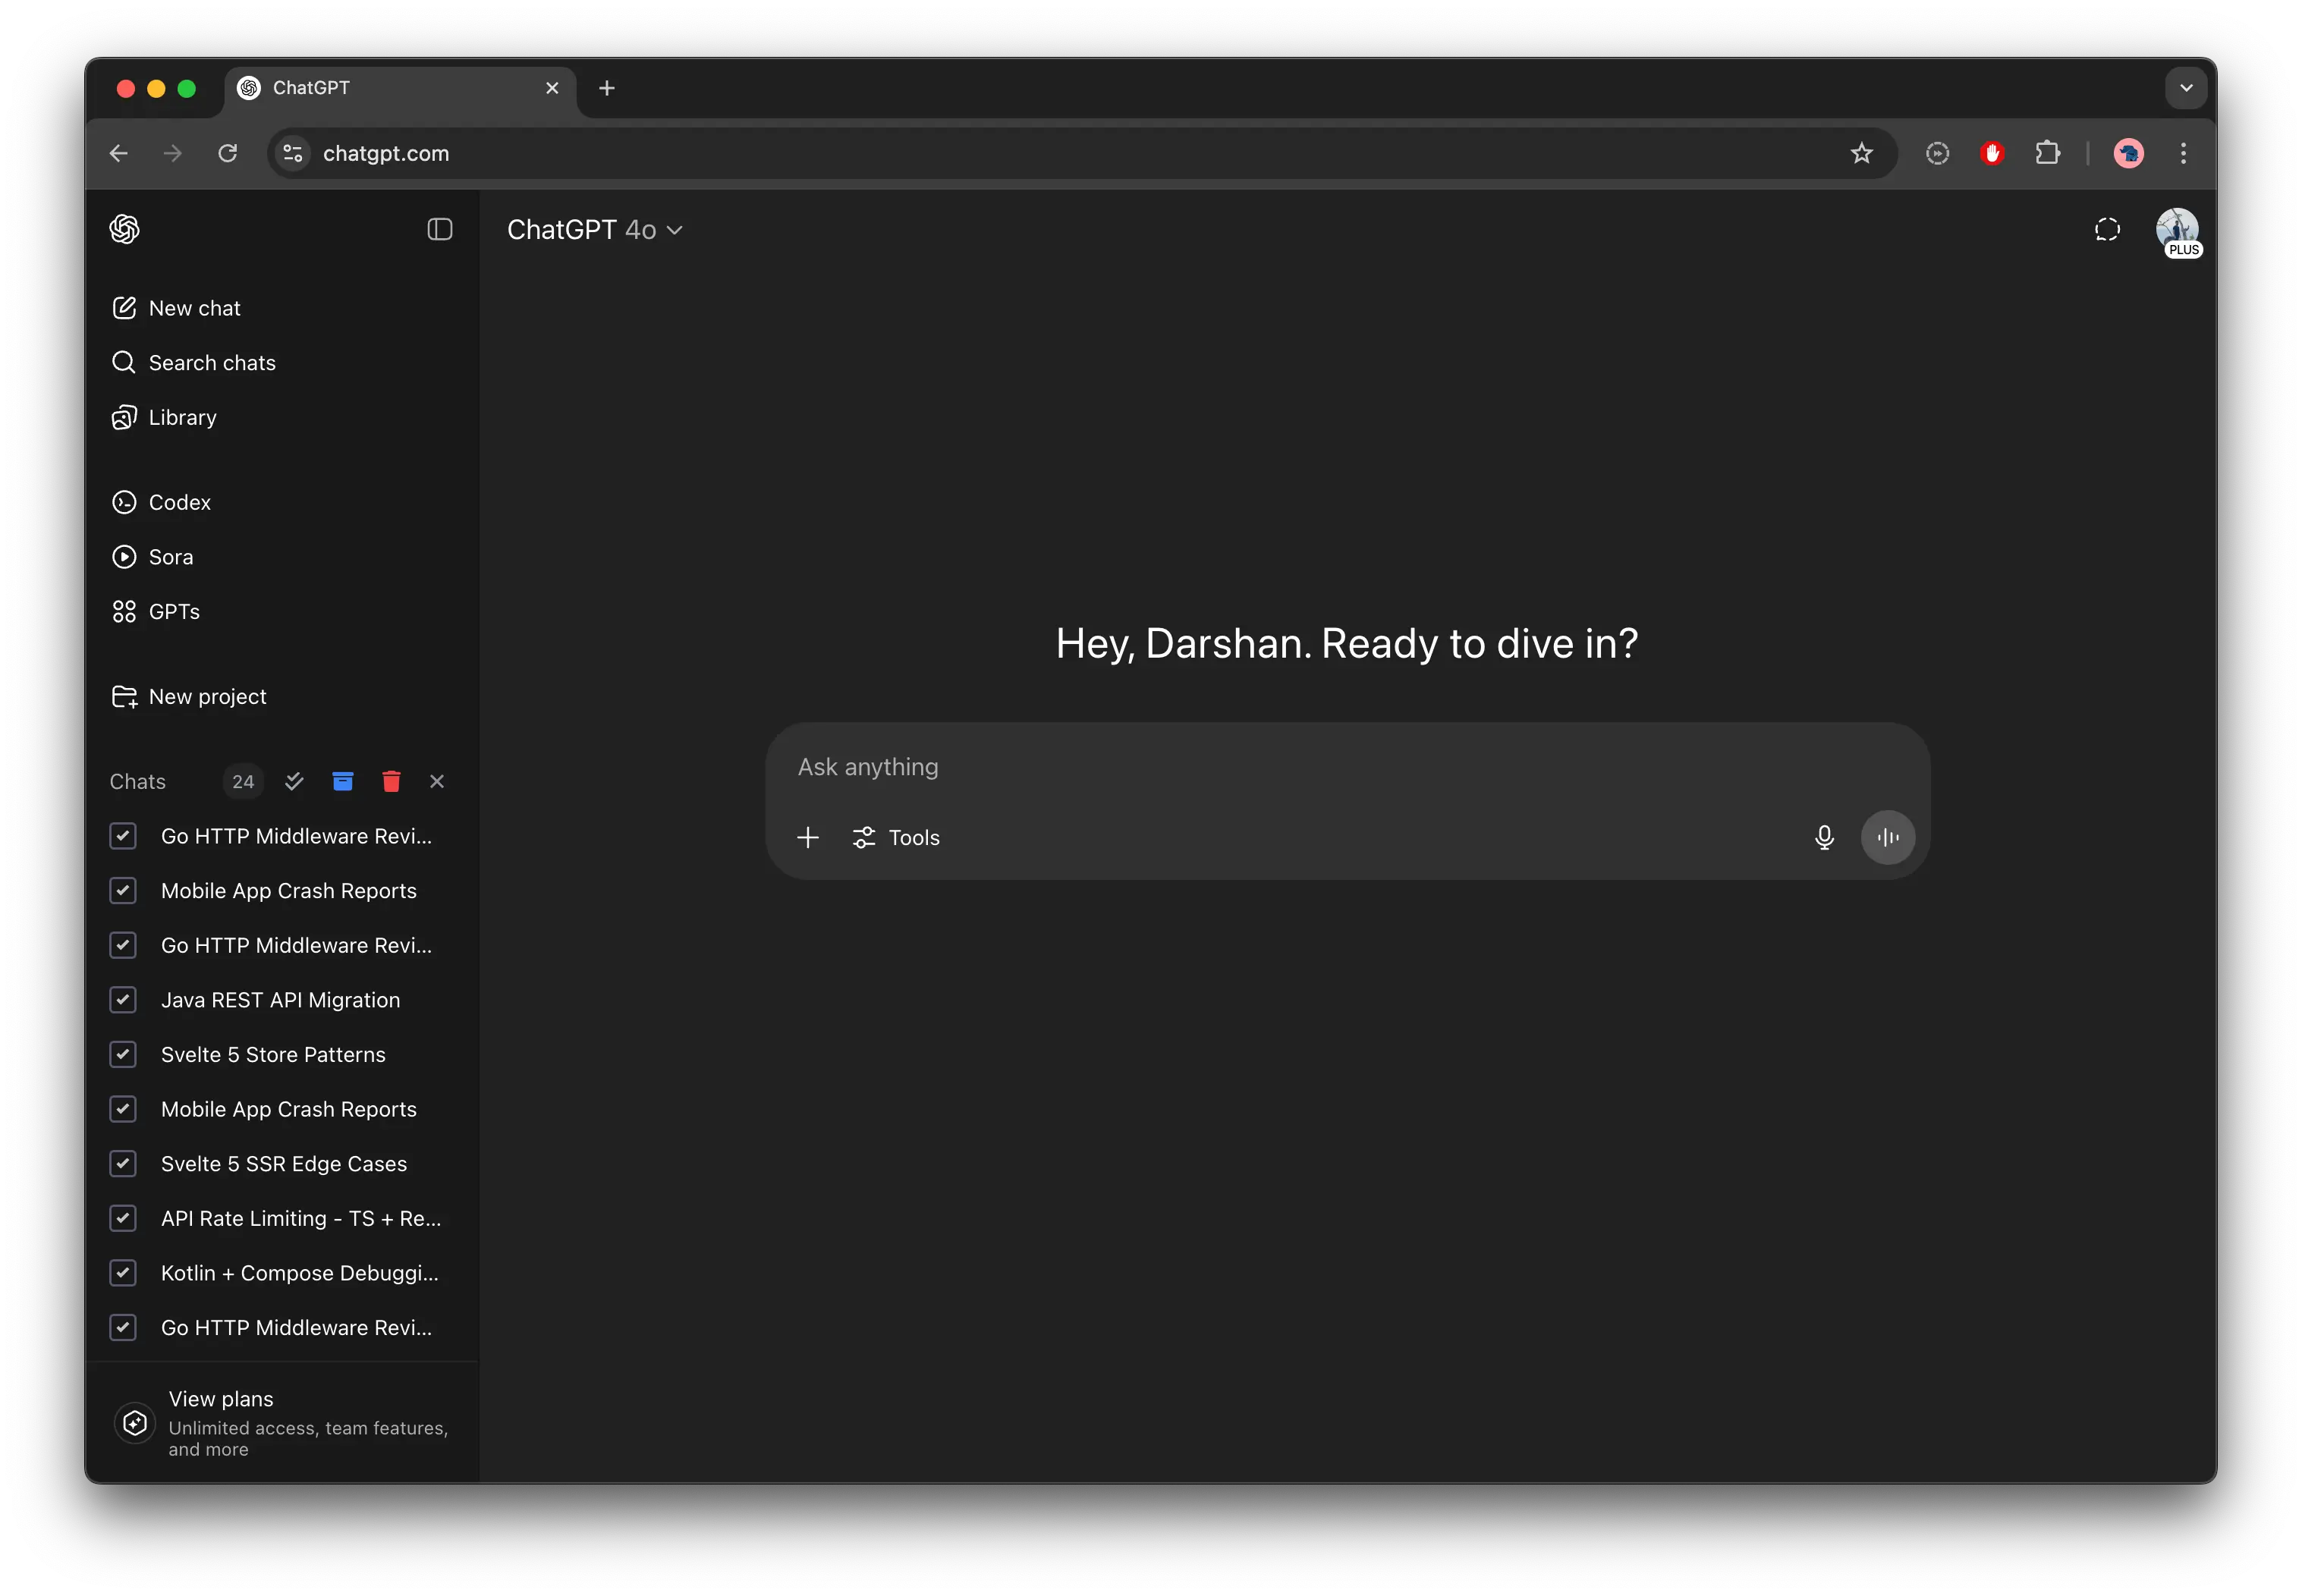Click the red hand ad-blocker extension icon
Viewport: 2302px width, 1596px height.
click(x=1992, y=153)
